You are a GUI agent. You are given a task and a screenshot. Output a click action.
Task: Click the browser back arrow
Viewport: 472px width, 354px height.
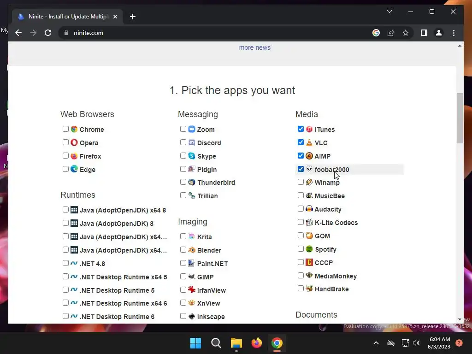tap(18, 33)
